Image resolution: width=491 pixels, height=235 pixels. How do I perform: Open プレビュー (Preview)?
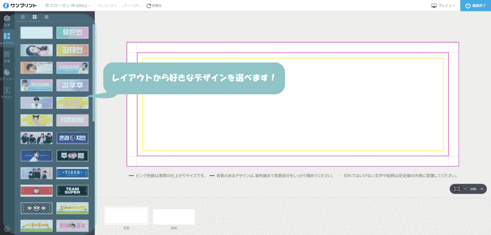click(443, 6)
